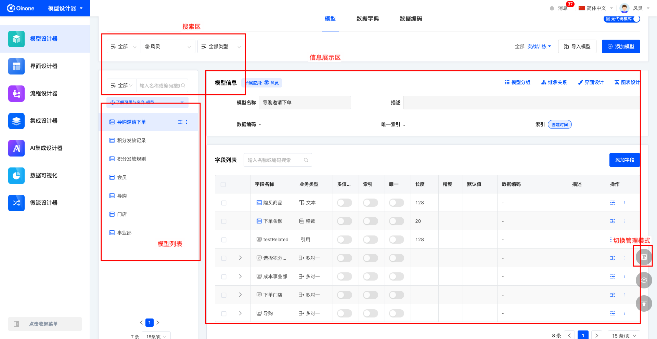657x339 pixels.
Task: Click the 数据可视化 sidebar icon
Action: coord(16,176)
